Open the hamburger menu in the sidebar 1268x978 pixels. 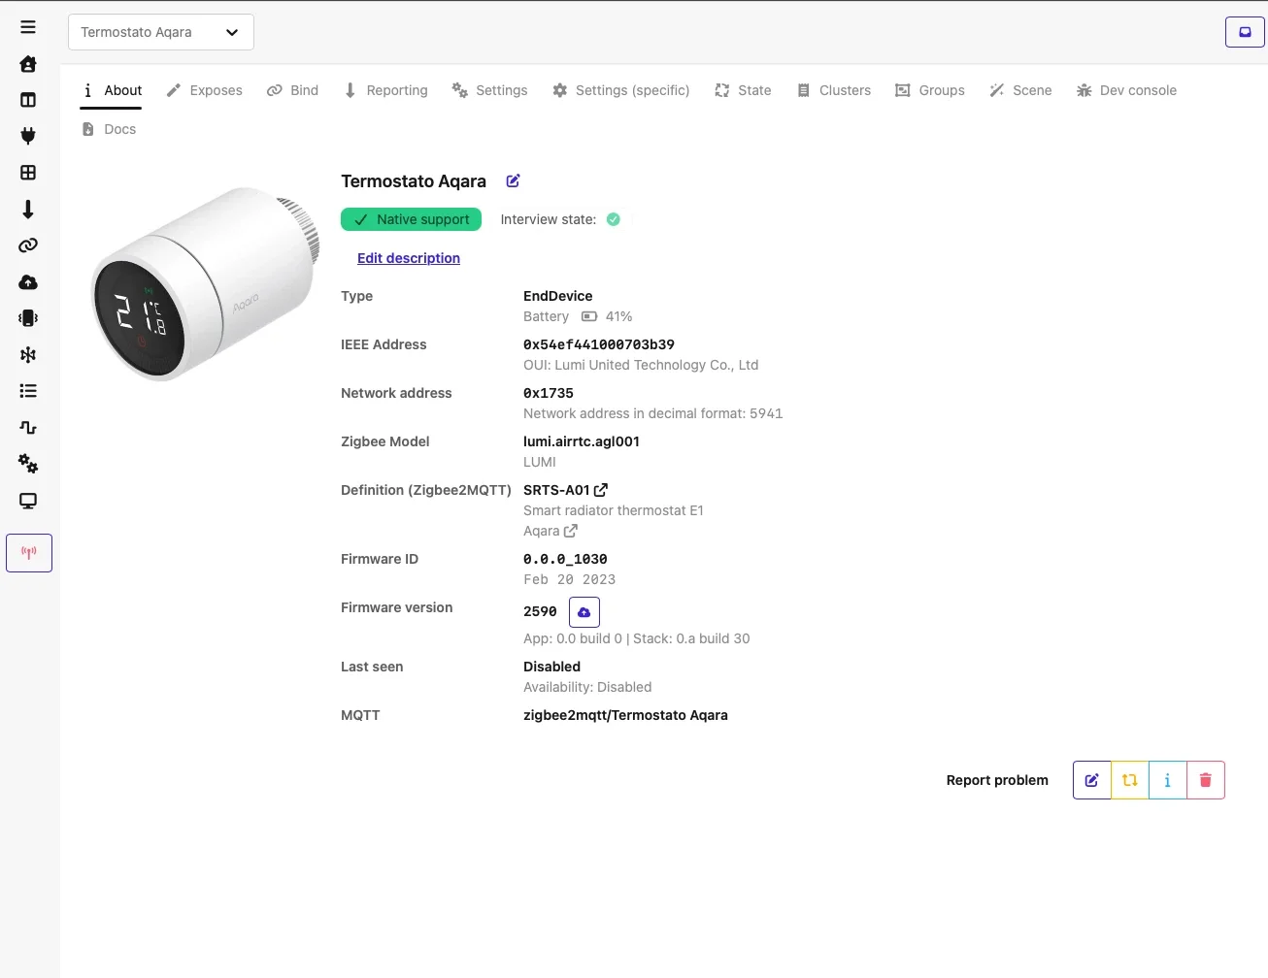[x=28, y=27]
